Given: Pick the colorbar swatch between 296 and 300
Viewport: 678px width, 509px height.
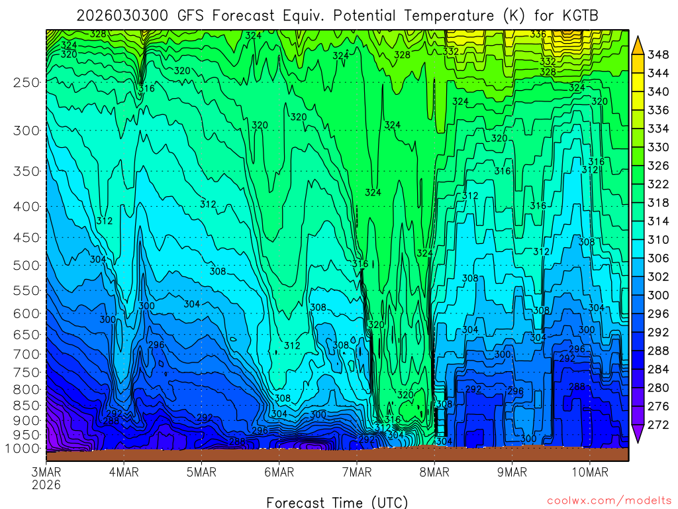Looking at the screenshot, I should 638,305.
